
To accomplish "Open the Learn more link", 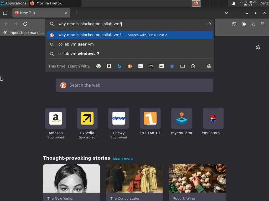I will click(123, 159).
